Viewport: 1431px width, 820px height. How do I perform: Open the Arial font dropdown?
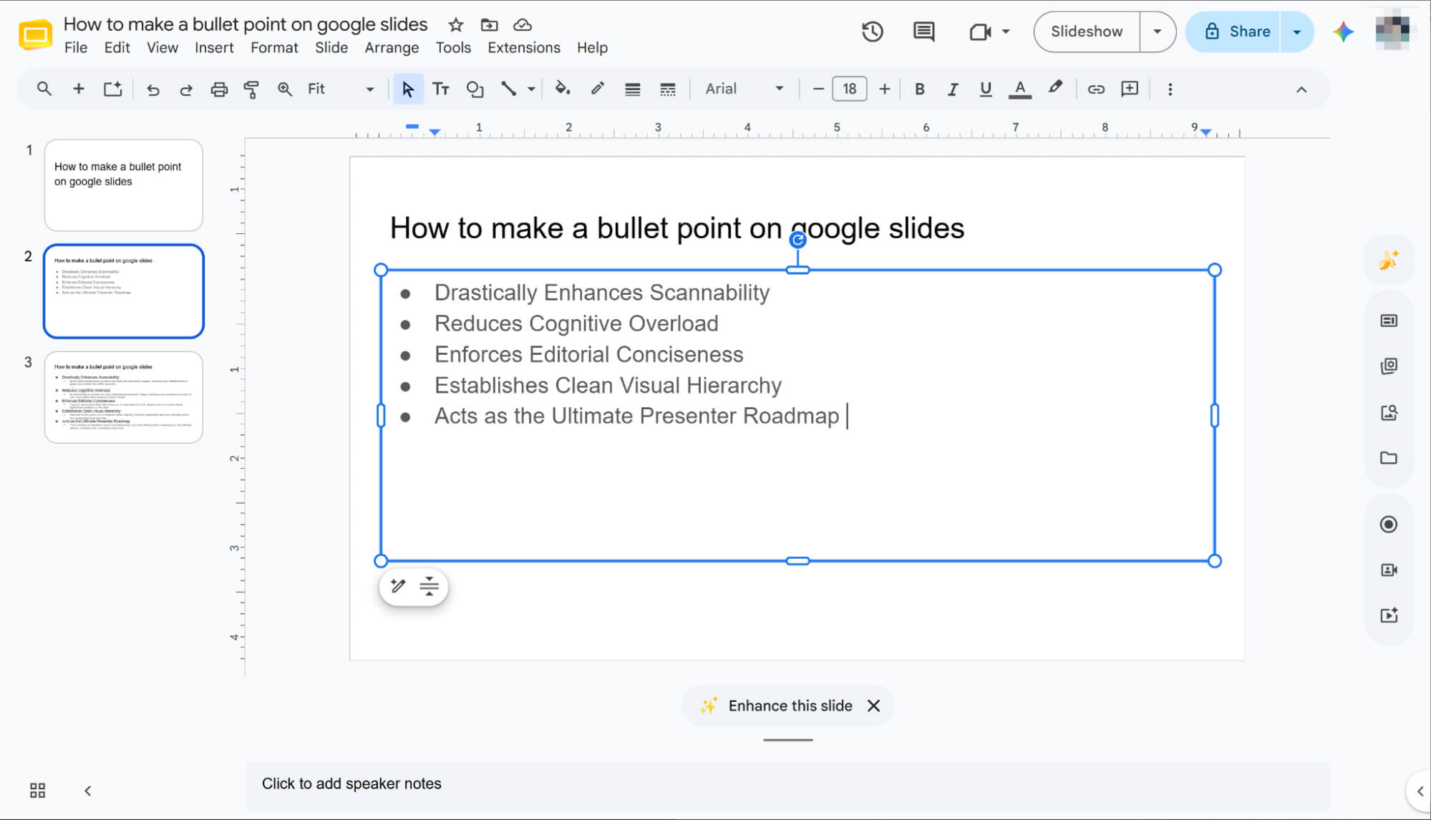tap(744, 89)
